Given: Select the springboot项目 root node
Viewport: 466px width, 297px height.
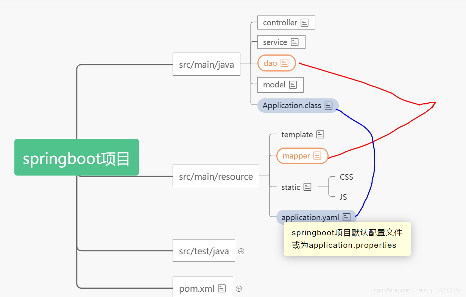Looking at the screenshot, I should tap(76, 157).
